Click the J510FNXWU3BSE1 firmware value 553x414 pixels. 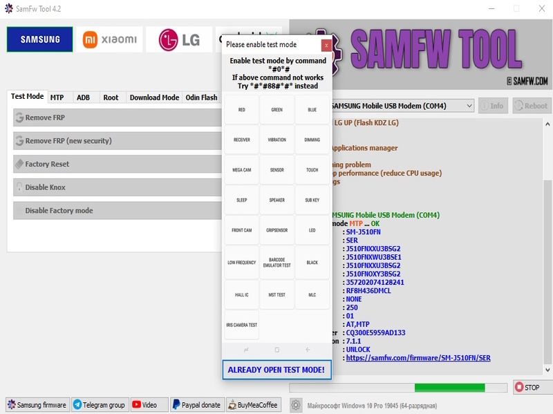(x=373, y=257)
